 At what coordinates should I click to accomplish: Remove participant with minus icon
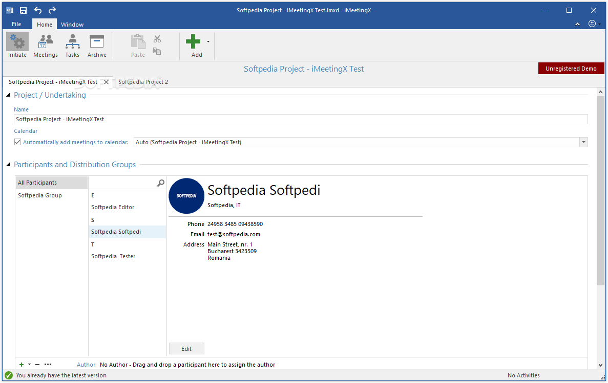coord(37,365)
